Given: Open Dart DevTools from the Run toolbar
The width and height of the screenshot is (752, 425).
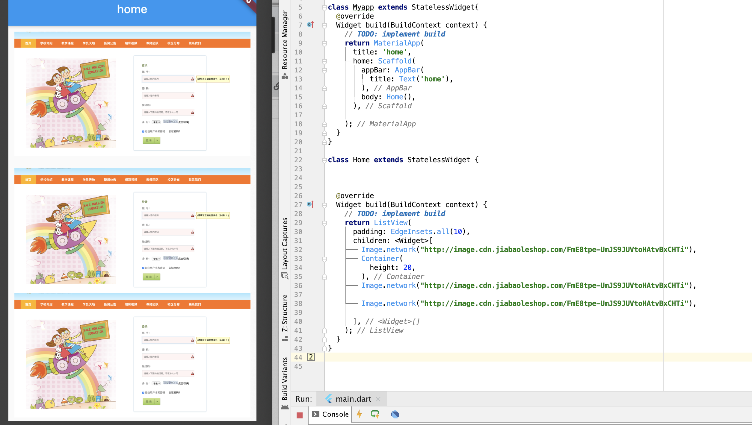Looking at the screenshot, I should pyautogui.click(x=395, y=414).
